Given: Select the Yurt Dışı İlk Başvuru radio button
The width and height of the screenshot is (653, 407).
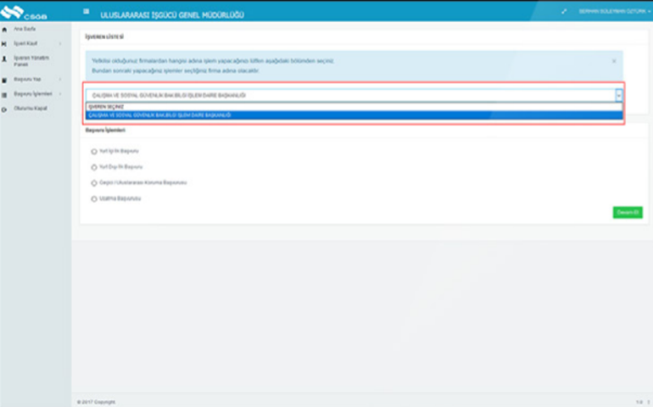Looking at the screenshot, I should pyautogui.click(x=94, y=167).
